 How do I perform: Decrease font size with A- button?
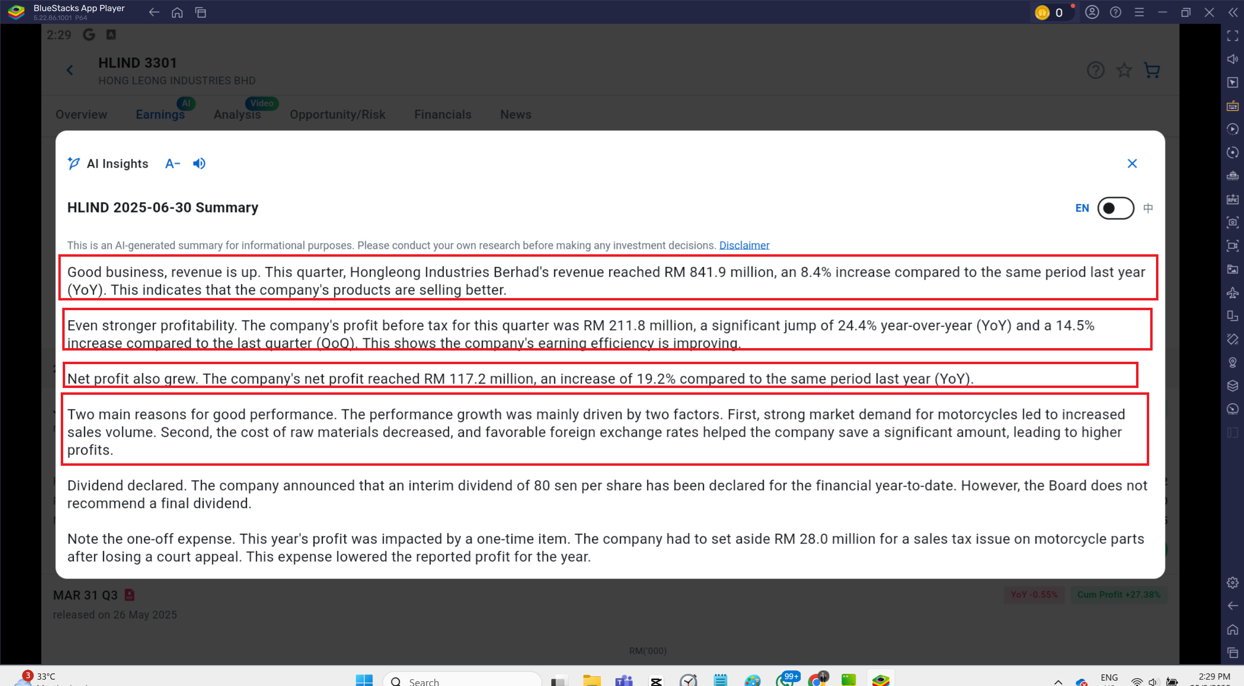[172, 163]
